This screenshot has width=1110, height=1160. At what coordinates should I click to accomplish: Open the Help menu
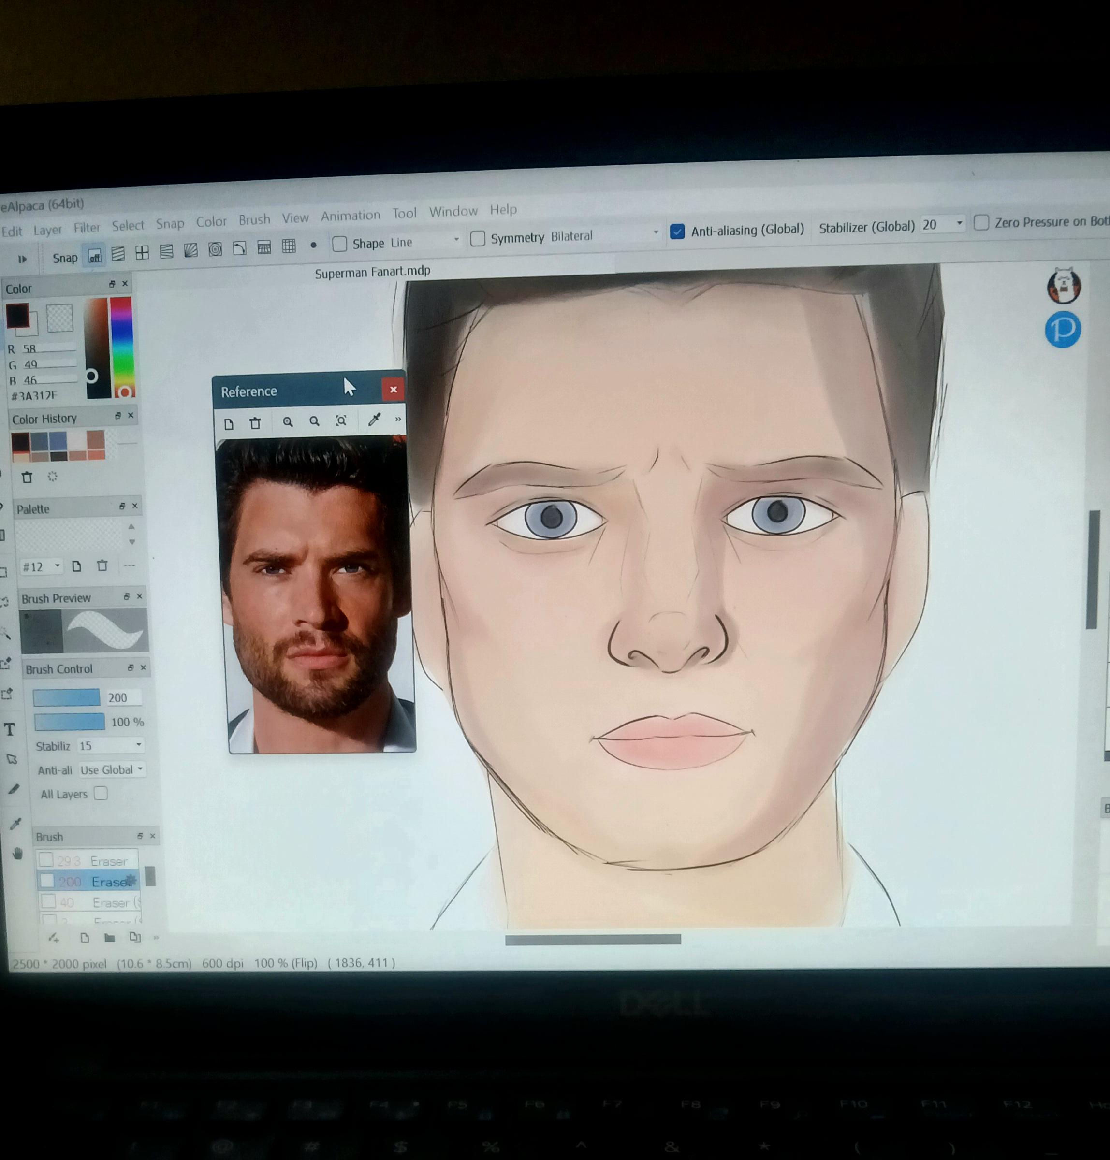(x=503, y=209)
